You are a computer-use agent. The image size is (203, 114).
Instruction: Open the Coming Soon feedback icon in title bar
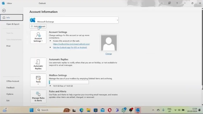point(169,3)
